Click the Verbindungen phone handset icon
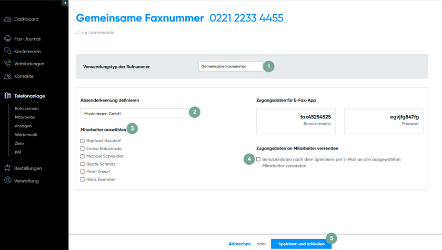The height and width of the screenshot is (250, 442). click(x=7, y=63)
